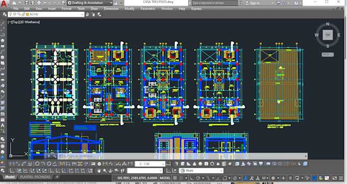347x184 pixels.
Task: Click the Save icon in quick access toolbar
Action: pos(27,3)
